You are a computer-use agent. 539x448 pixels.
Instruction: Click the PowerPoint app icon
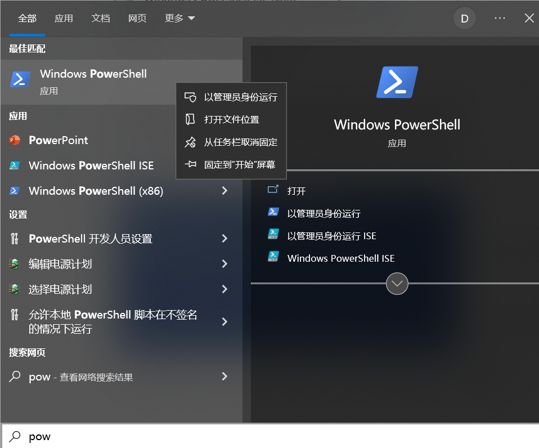pos(15,140)
